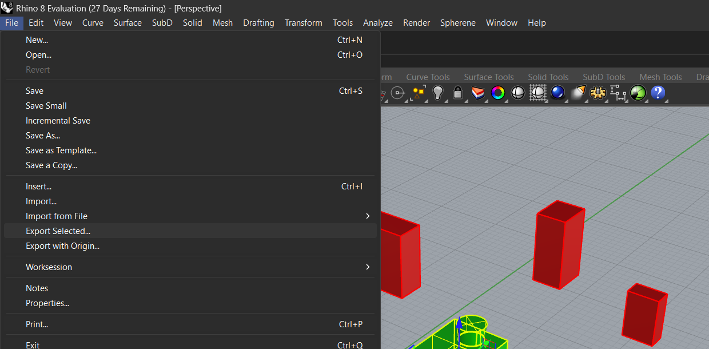Open the SubD Tools tab
Screen dimensions: 709x349
(604, 77)
